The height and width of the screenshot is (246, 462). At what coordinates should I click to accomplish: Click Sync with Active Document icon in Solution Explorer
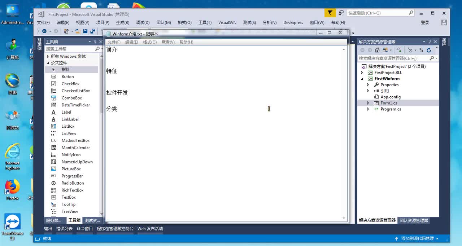421,50
